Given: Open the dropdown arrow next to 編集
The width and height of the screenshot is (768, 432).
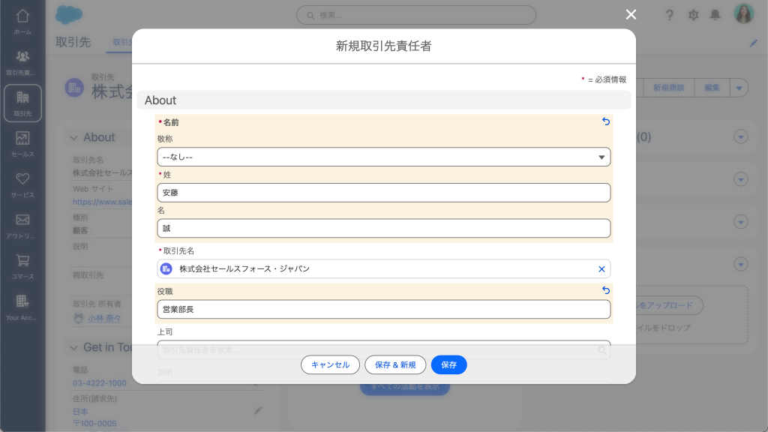Looking at the screenshot, I should (x=739, y=88).
